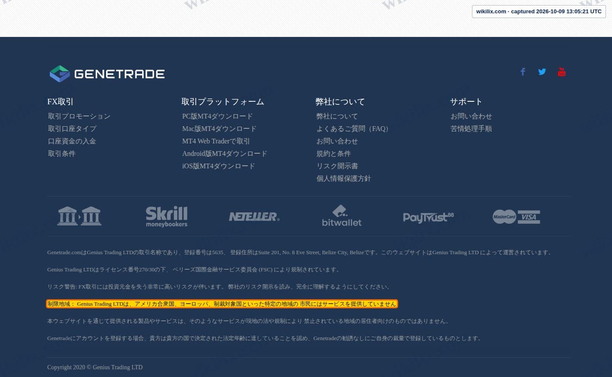This screenshot has width=612, height=377.
Task: Choose the Android版MT4ダウンロード link
Action: tap(225, 154)
